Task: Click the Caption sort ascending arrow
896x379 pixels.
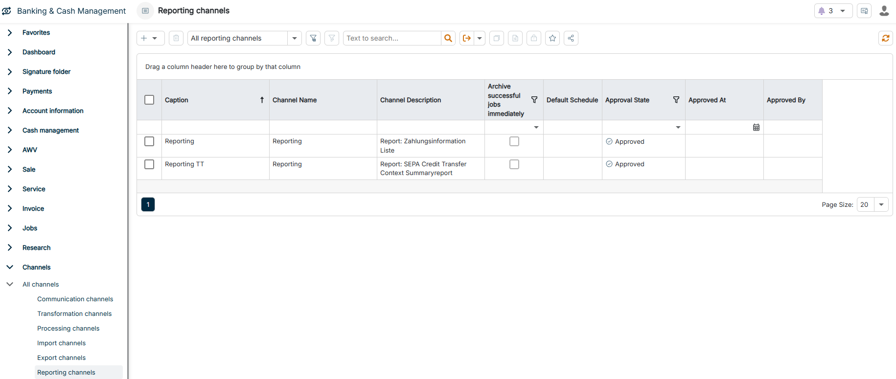Action: [262, 100]
